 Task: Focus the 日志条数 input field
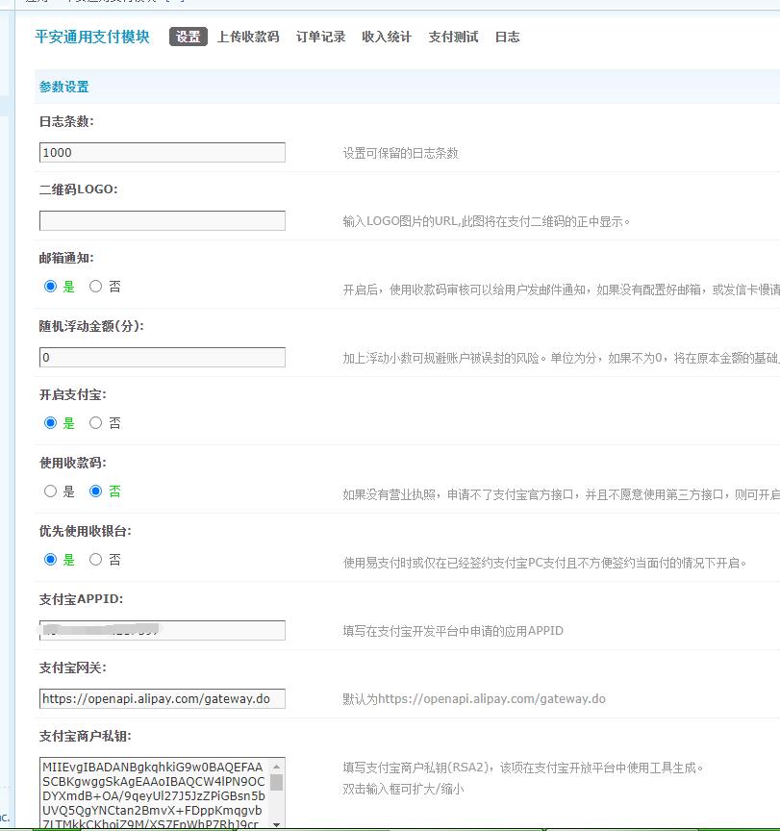click(163, 153)
